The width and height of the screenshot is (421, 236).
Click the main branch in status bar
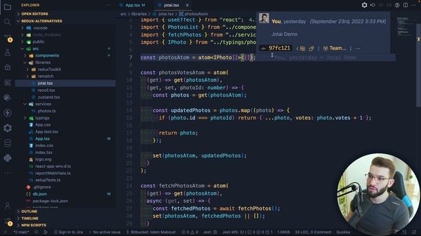(x=21, y=232)
